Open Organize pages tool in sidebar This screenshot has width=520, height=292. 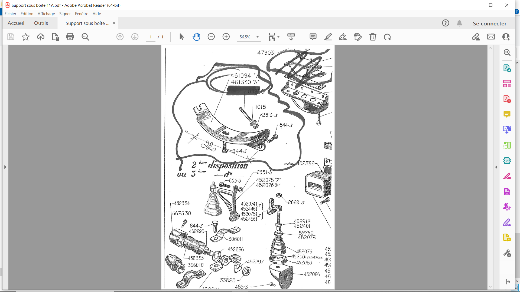[507, 84]
